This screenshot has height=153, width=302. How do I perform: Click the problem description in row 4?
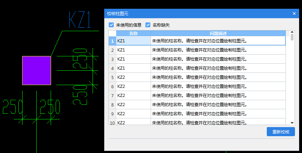tap(218, 68)
